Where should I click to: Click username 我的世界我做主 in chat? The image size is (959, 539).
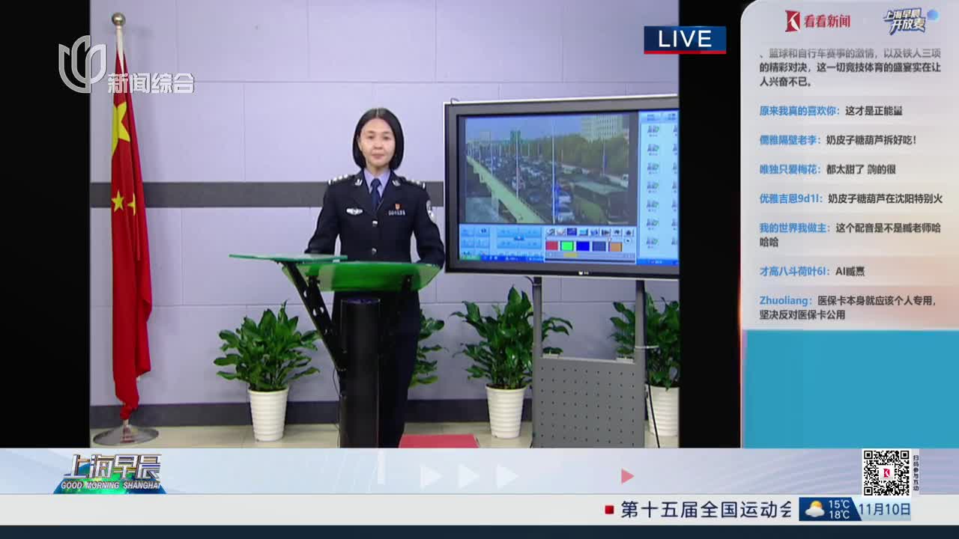(794, 228)
